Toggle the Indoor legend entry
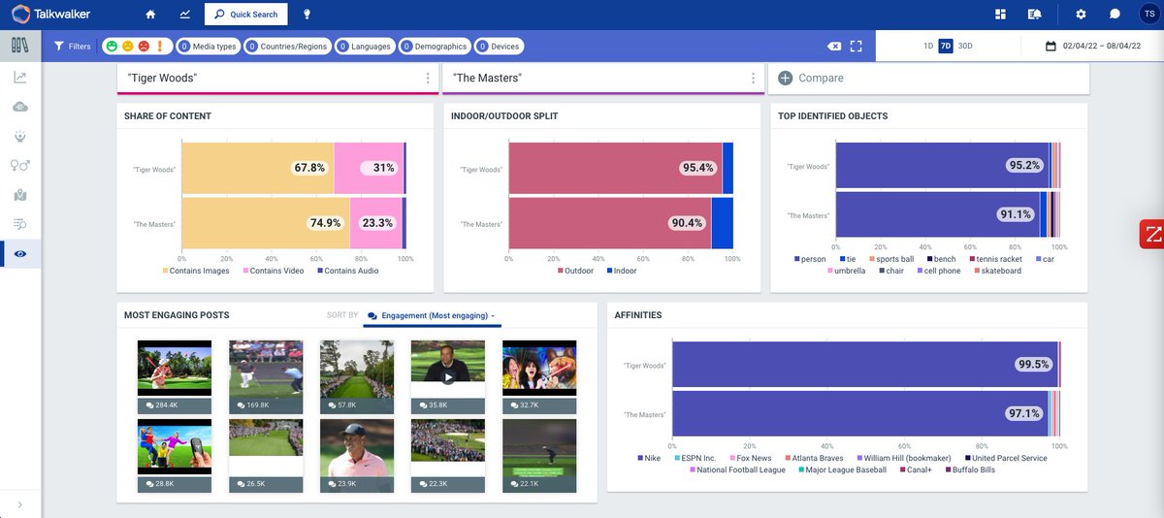 pyautogui.click(x=622, y=271)
